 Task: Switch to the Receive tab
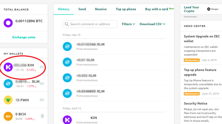[x=101, y=9]
